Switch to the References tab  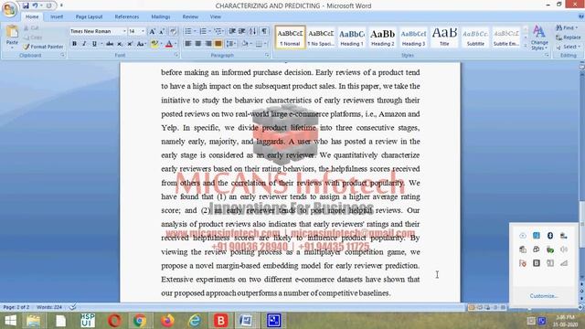tap(127, 16)
